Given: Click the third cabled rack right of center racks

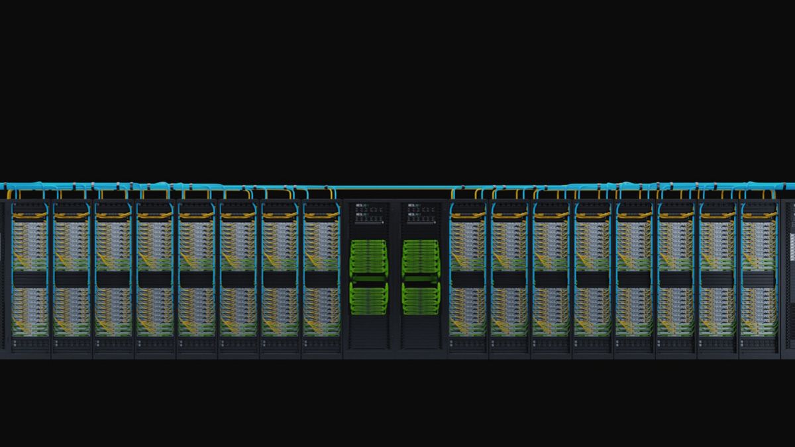Looking at the screenshot, I should click(x=551, y=278).
